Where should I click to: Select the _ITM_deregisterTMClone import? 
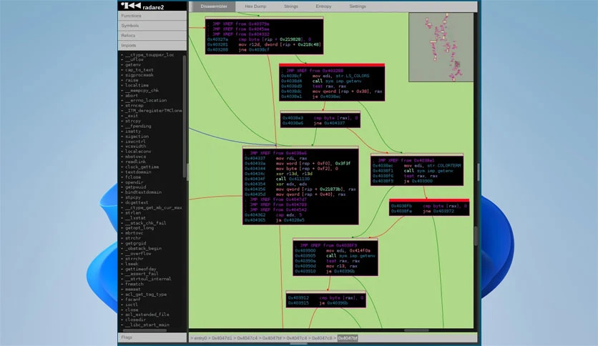pyautogui.click(x=154, y=111)
